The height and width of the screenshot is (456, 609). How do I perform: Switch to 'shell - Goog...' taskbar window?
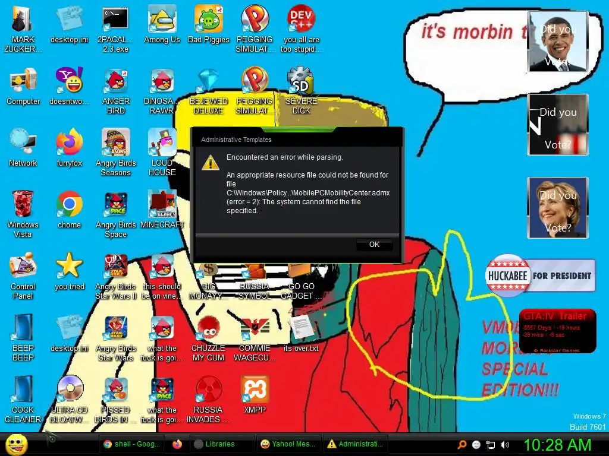click(x=131, y=444)
